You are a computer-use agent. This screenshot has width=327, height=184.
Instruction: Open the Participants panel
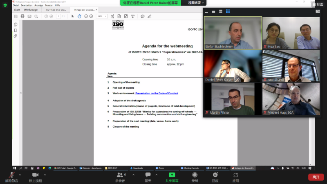tap(120, 175)
